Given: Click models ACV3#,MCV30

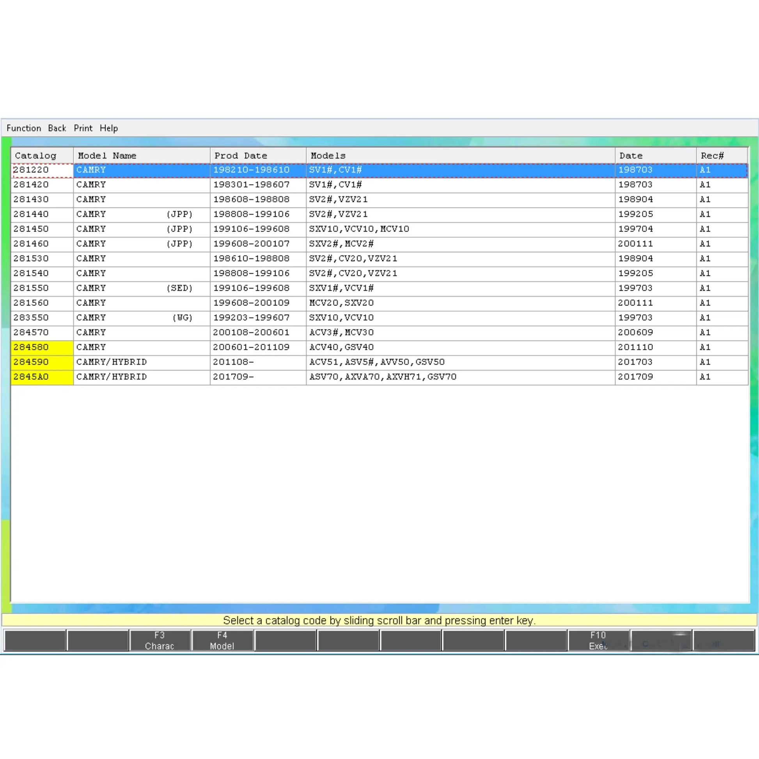Looking at the screenshot, I should (x=341, y=333).
